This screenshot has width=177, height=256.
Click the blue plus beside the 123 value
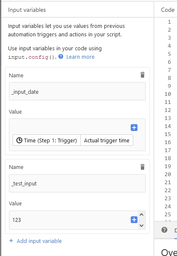pos(134,220)
